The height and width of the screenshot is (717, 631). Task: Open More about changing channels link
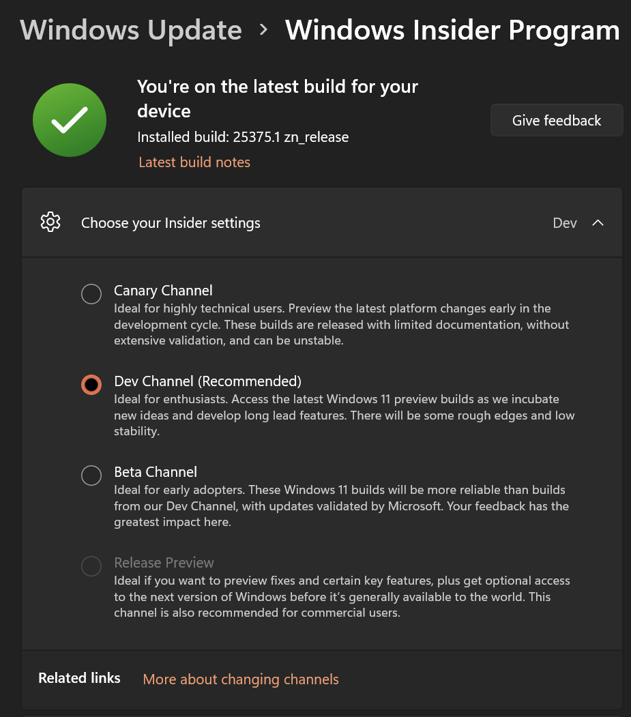[x=240, y=679]
